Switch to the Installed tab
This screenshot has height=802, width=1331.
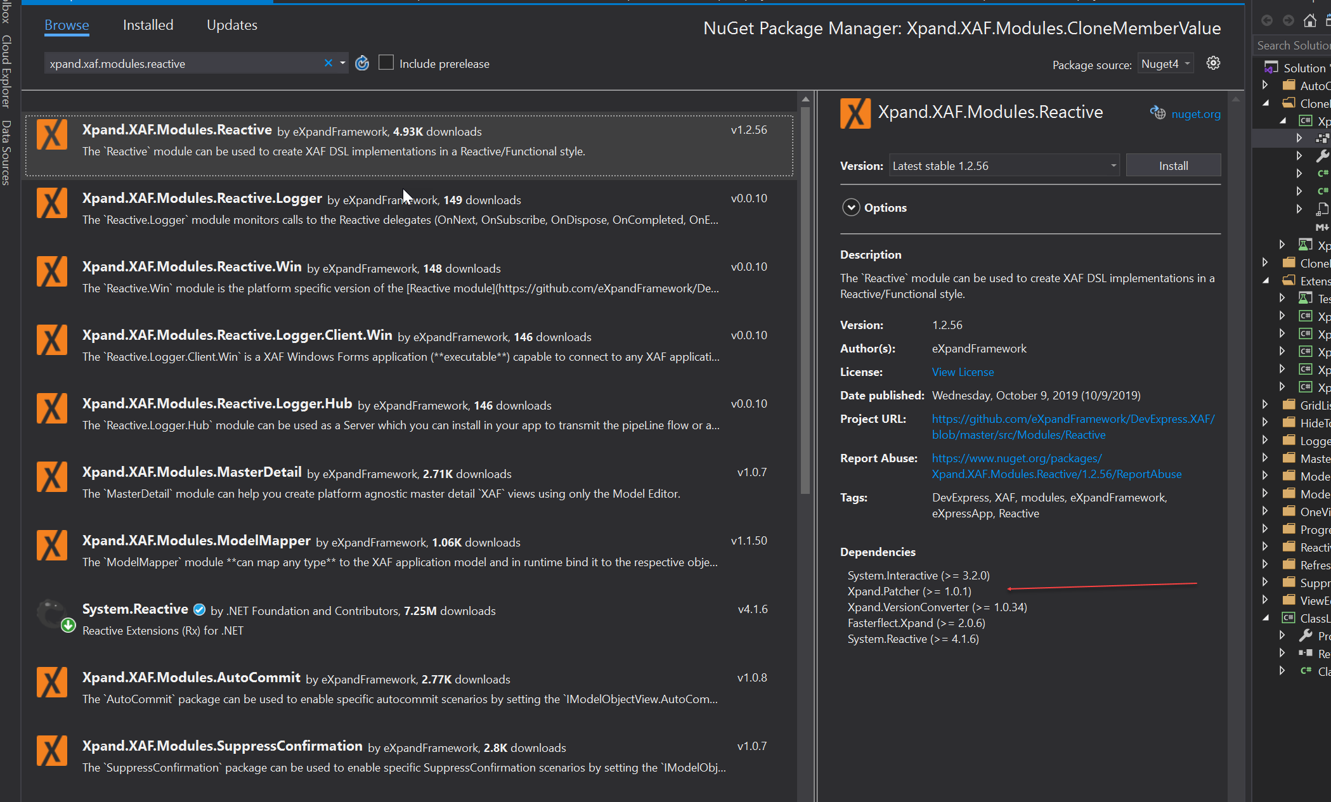148,25
